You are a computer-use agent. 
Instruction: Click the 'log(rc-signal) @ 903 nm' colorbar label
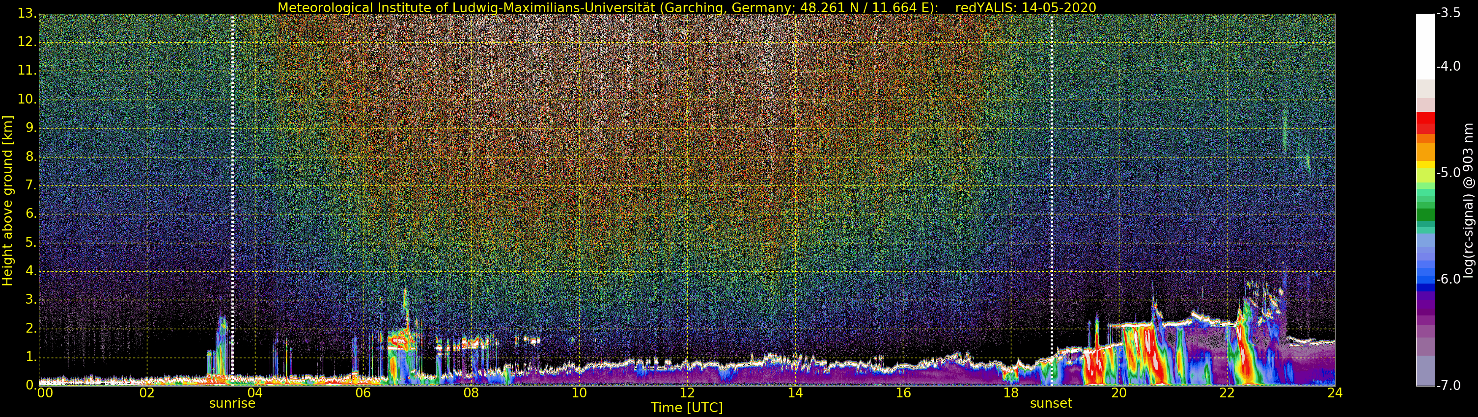click(1469, 200)
